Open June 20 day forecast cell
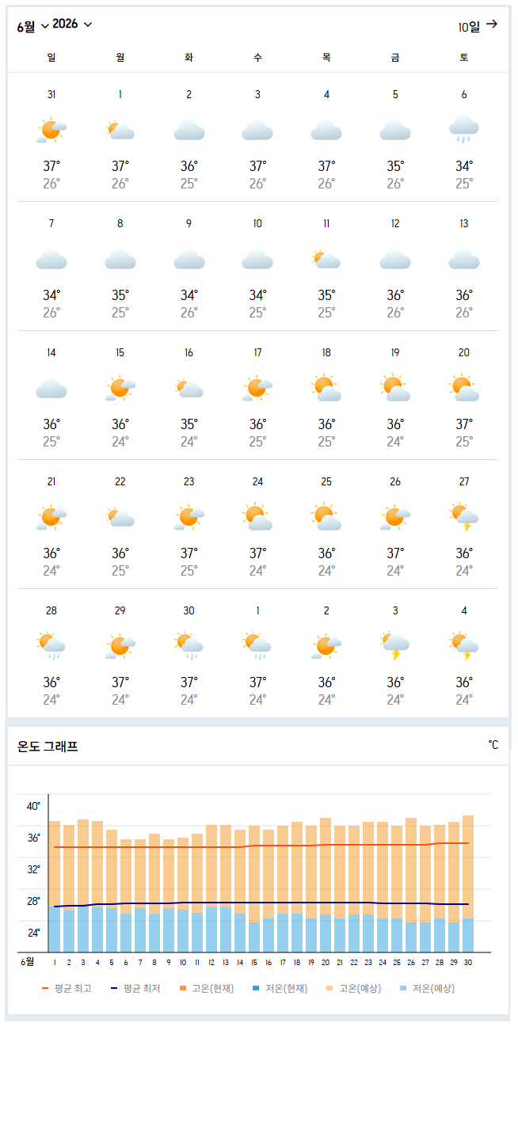Viewport: 518px width, 1148px height. tap(464, 395)
